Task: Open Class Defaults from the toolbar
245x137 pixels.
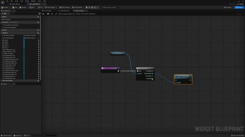Action: 77,8
